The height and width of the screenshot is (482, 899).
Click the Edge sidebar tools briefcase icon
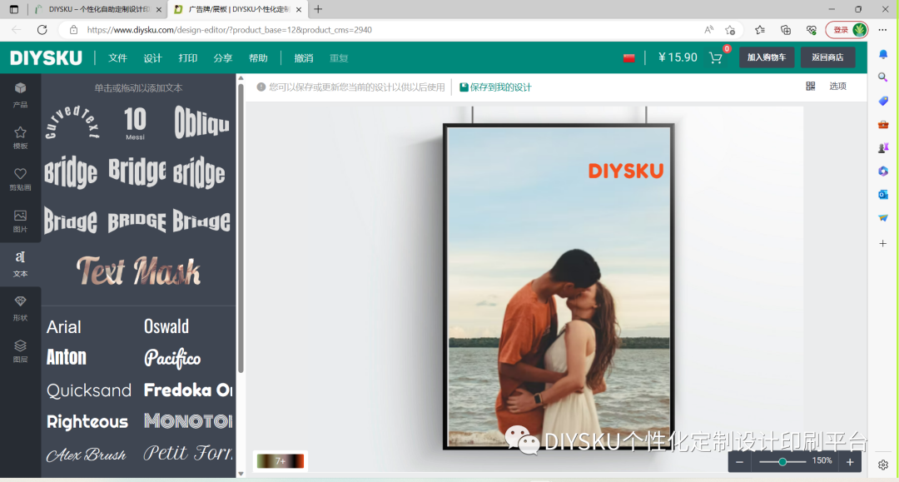883,124
